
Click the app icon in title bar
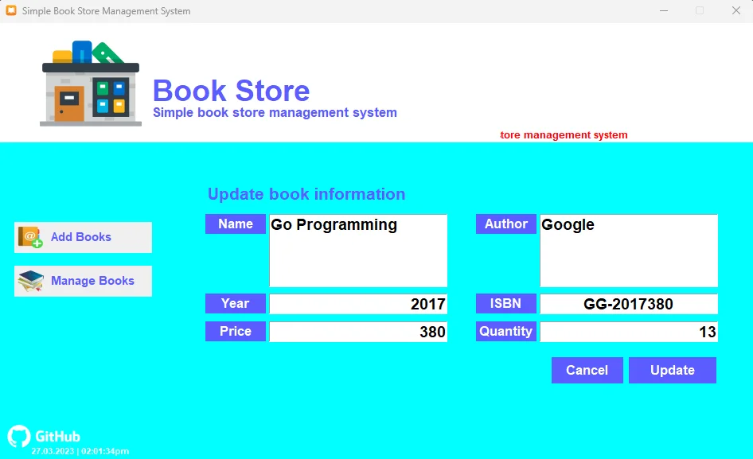pos(11,10)
